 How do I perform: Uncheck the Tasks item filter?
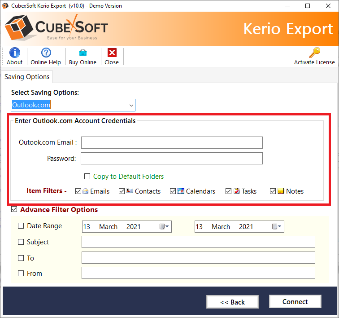click(x=228, y=191)
